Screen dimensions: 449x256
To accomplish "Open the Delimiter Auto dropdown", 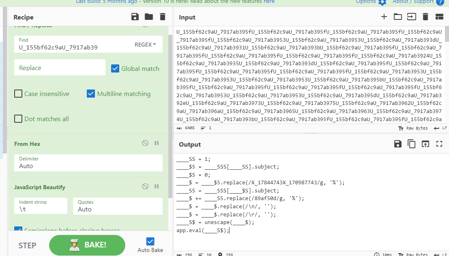I will (x=88, y=163).
